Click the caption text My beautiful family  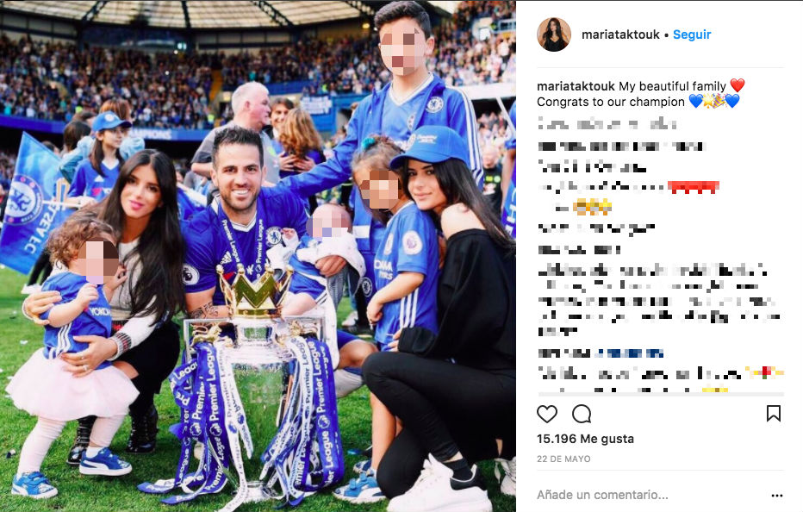point(672,86)
